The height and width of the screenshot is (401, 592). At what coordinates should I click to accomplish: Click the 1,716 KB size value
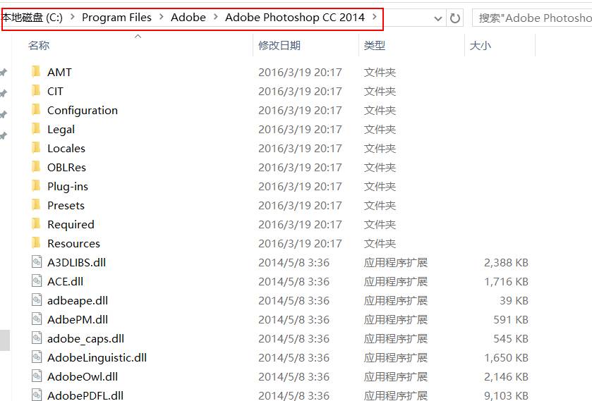click(x=506, y=282)
